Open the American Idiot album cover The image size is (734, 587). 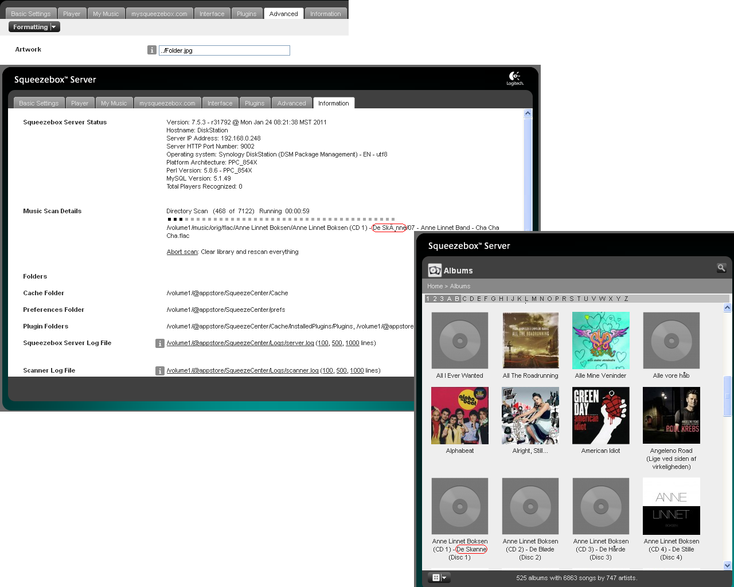pos(600,416)
